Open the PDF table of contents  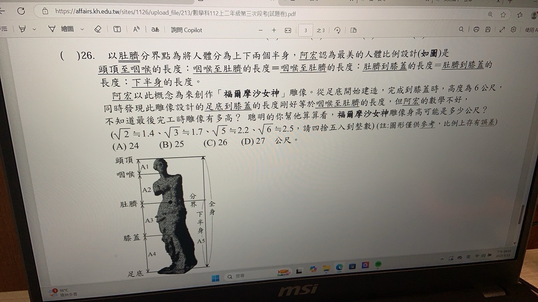click(4, 29)
